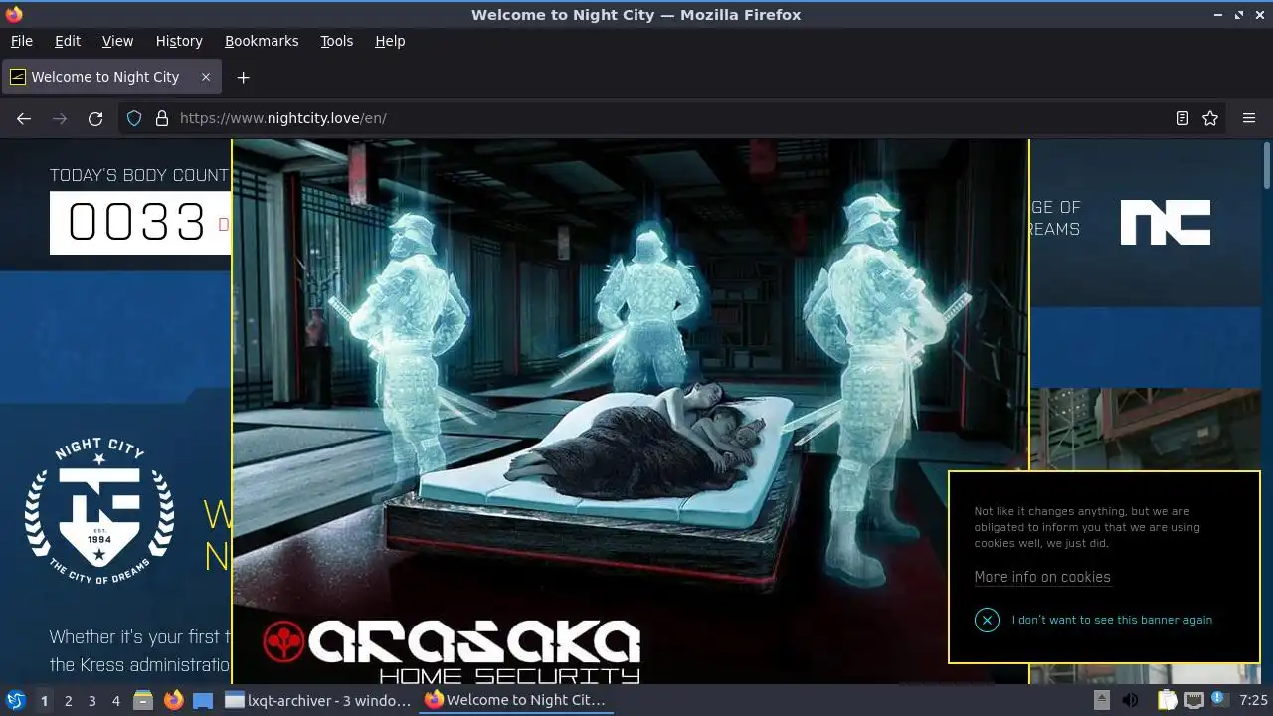Click the page vertical scrollbar thumb
The height and width of the screenshot is (716, 1273).
(x=1267, y=165)
